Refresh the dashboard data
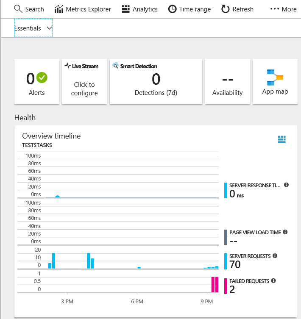The image size is (301, 319). click(237, 9)
